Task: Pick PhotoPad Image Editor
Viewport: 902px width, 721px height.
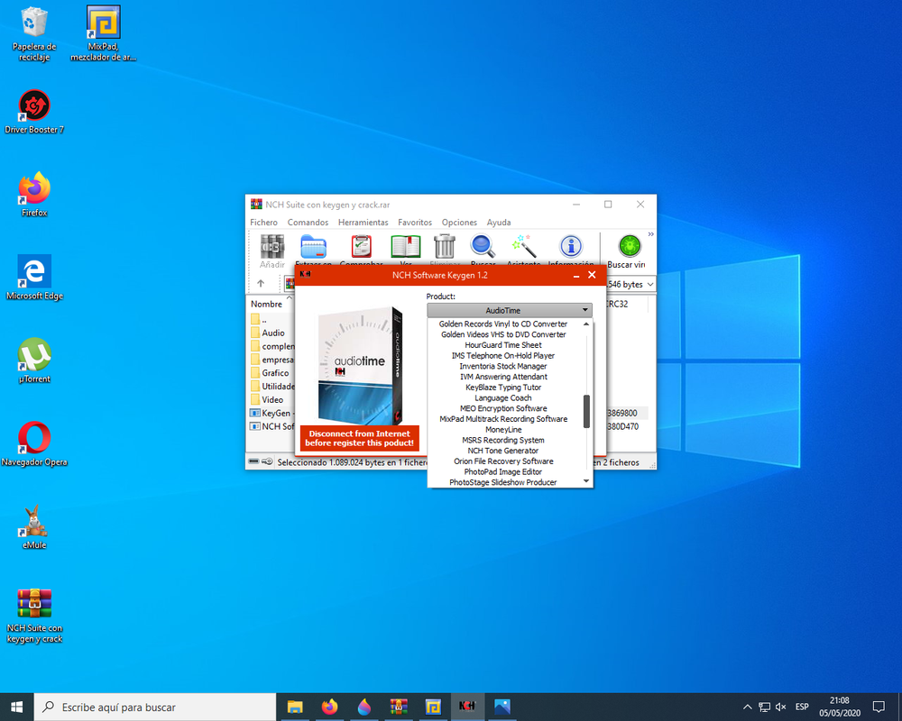Action: [x=503, y=472]
